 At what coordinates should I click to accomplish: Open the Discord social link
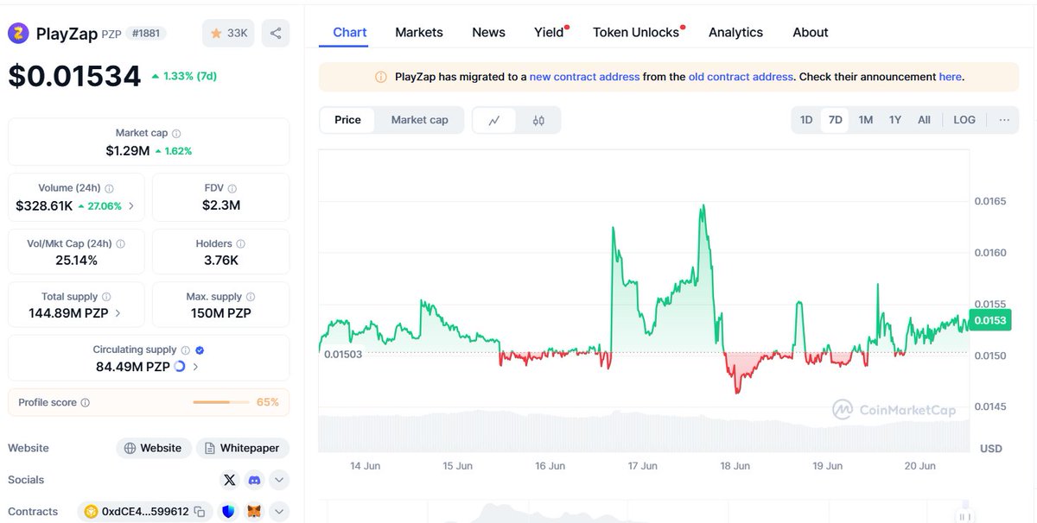(254, 480)
